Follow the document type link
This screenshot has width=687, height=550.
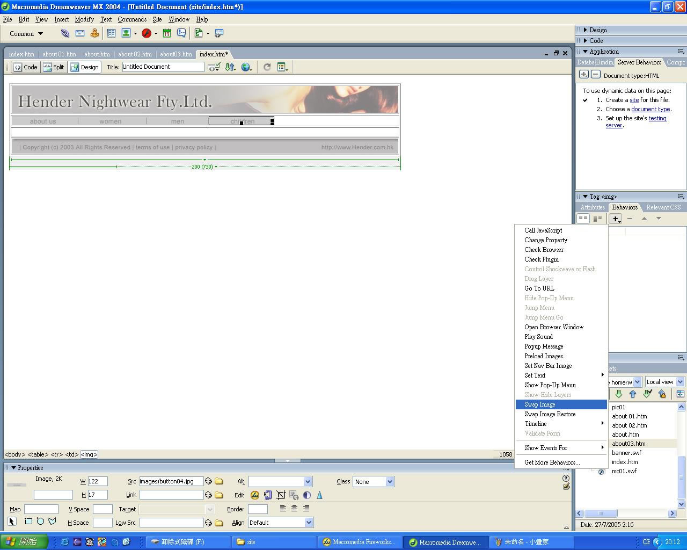click(651, 109)
